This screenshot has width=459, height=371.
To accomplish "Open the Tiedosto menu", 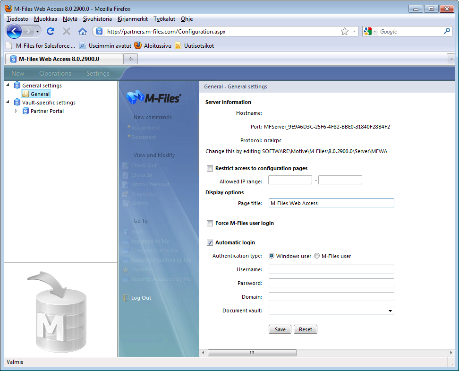I will (x=17, y=19).
